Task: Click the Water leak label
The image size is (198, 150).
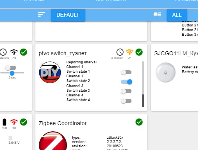Action: tap(190, 67)
